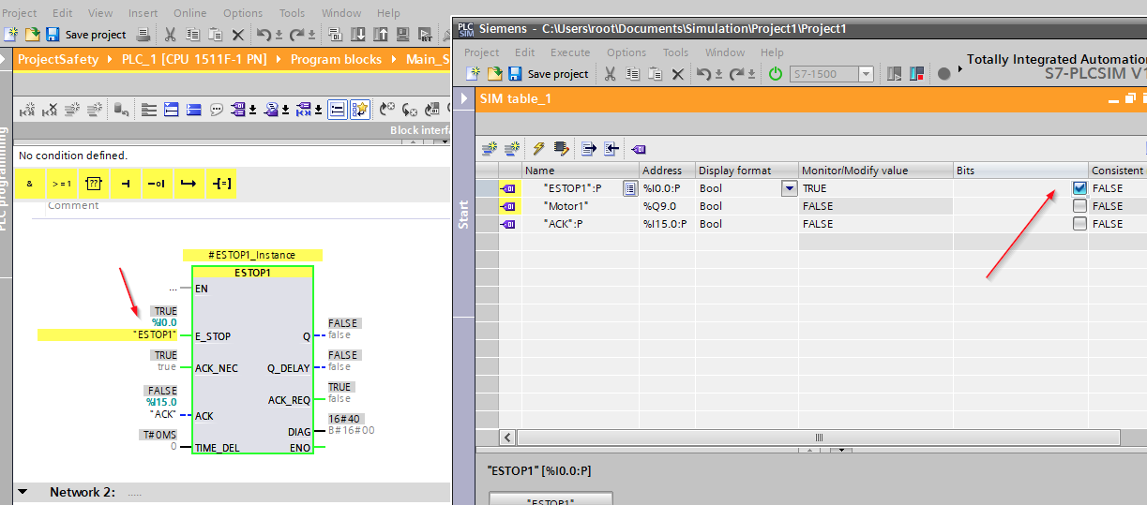Click Name column header in SIM table

(580, 171)
